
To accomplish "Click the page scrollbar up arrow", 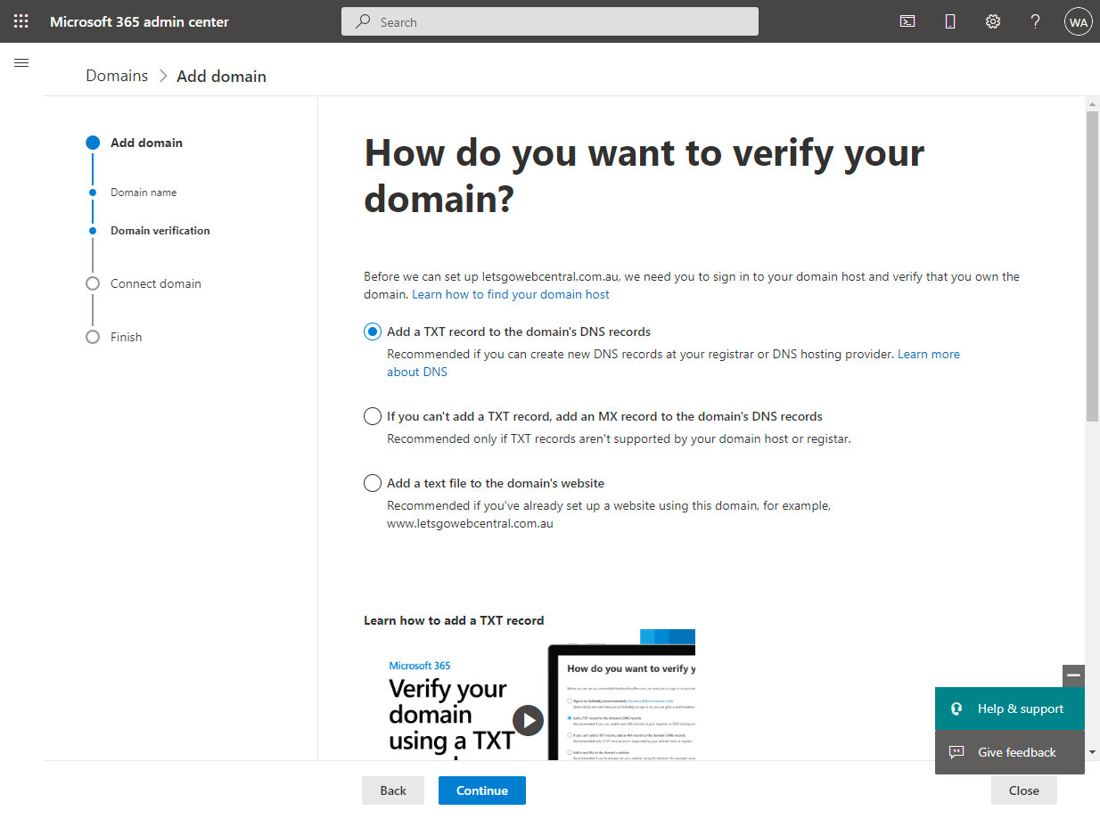I will [x=1092, y=104].
